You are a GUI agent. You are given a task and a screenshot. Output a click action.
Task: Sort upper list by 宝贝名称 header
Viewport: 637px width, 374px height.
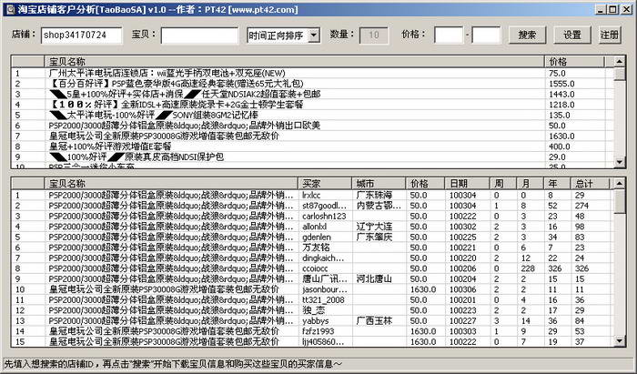pos(294,62)
